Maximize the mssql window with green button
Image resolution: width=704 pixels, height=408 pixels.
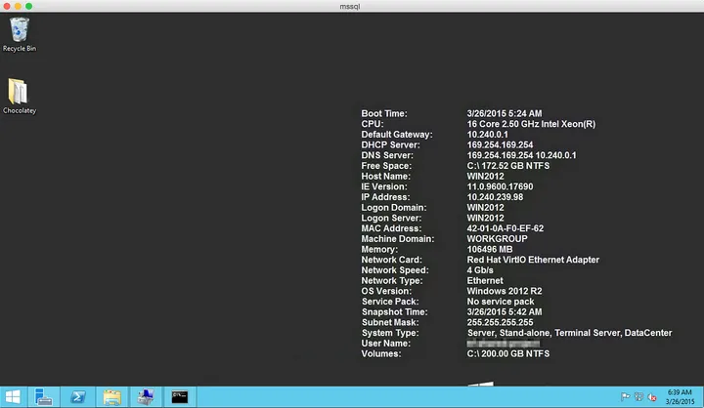[x=28, y=6]
